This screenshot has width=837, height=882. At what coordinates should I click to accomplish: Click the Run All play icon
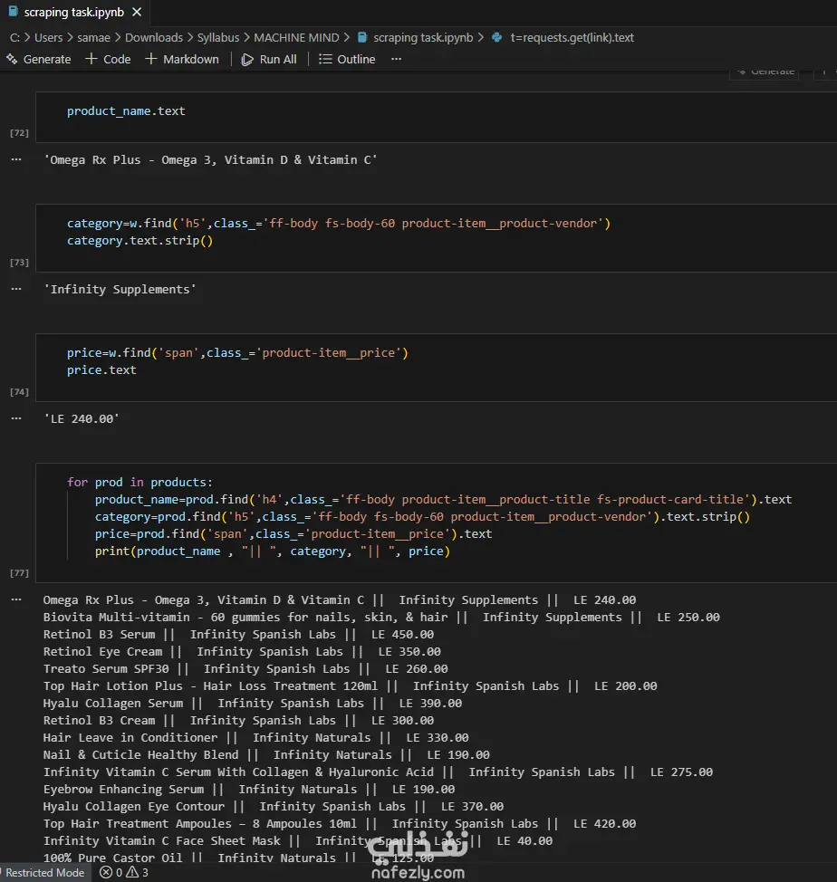pos(247,59)
